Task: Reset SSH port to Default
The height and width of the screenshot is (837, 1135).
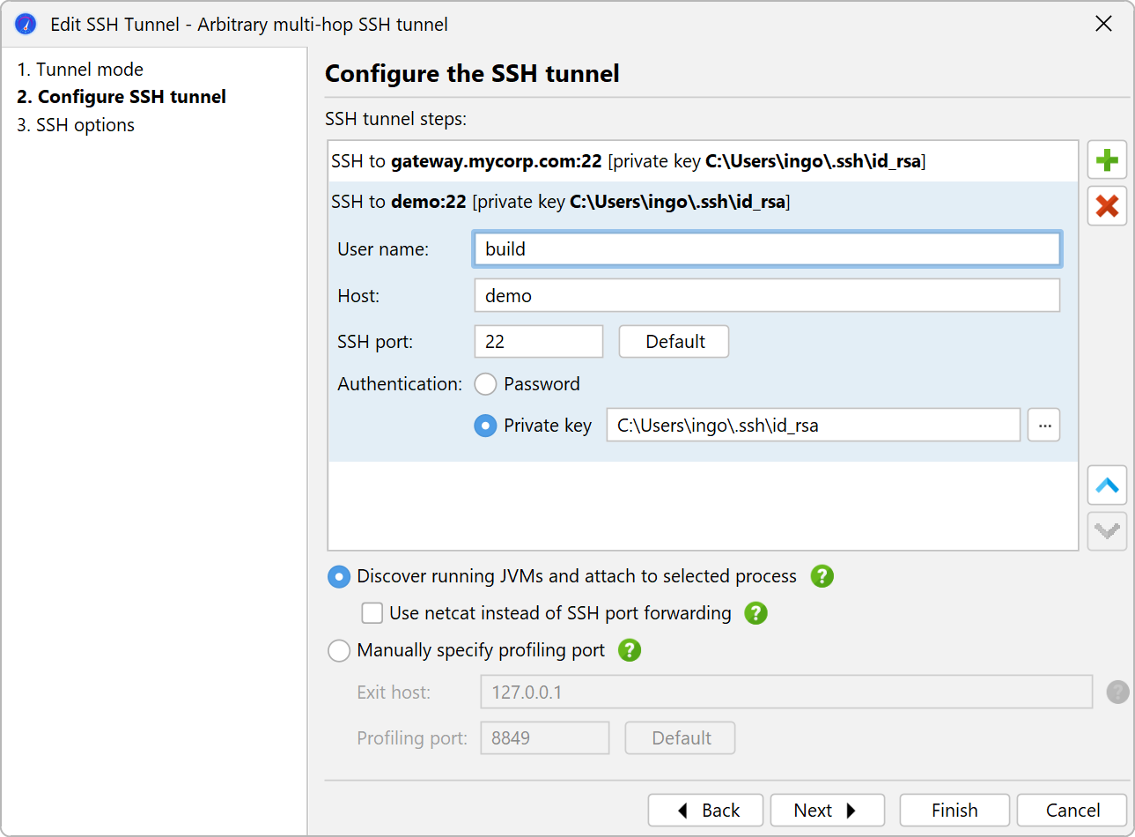Action: coord(674,342)
